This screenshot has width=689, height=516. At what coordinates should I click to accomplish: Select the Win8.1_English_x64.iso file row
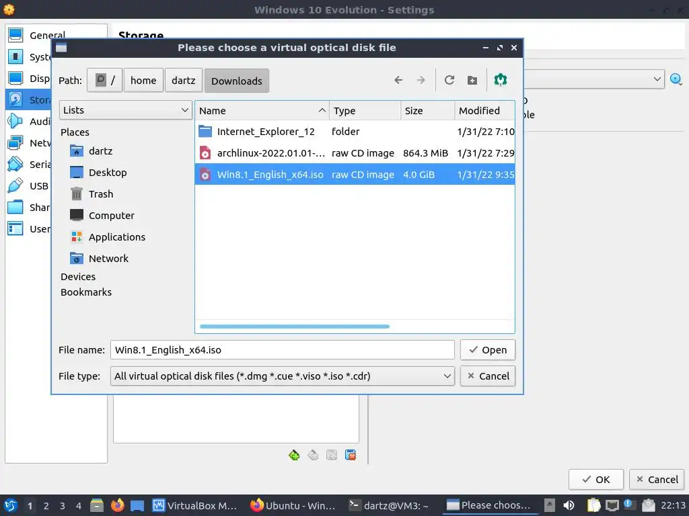(x=355, y=174)
